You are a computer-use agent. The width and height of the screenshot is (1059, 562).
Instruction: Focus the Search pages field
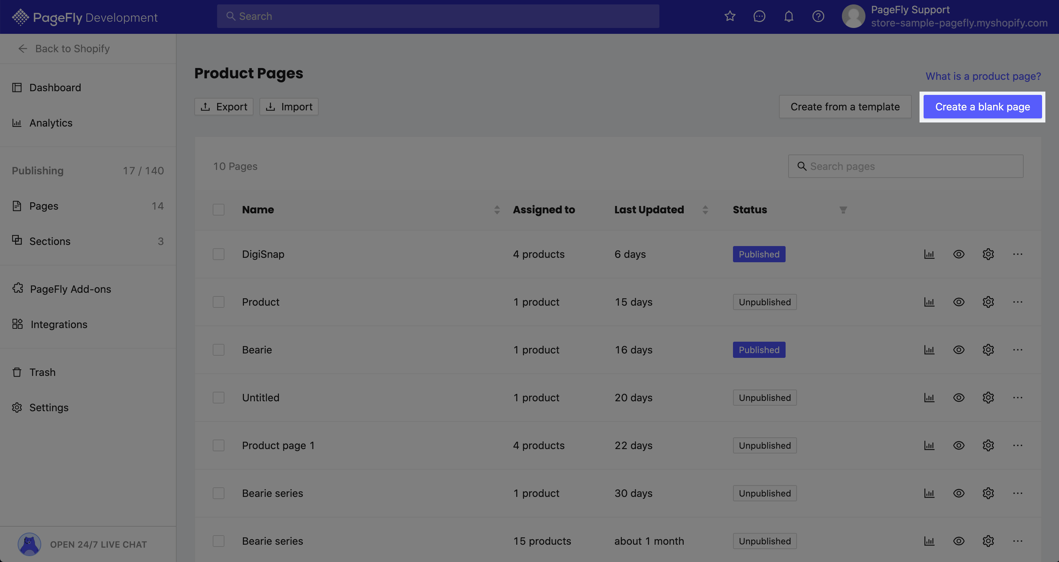click(x=905, y=166)
